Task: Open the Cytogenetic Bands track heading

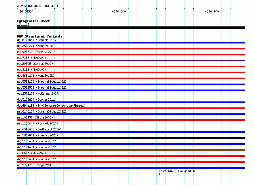Action: point(34,21)
